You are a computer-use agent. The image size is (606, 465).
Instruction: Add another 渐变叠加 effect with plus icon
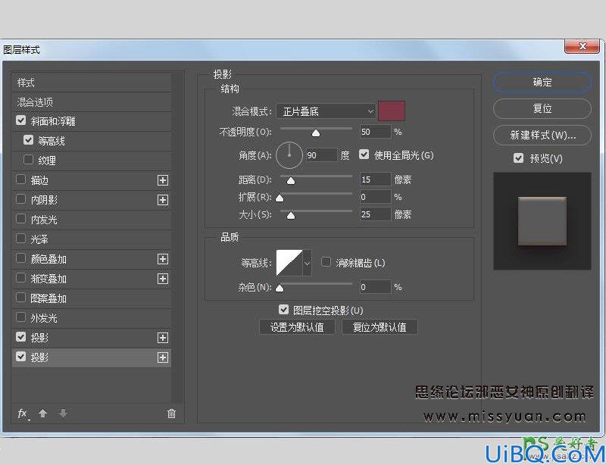pyautogui.click(x=163, y=279)
